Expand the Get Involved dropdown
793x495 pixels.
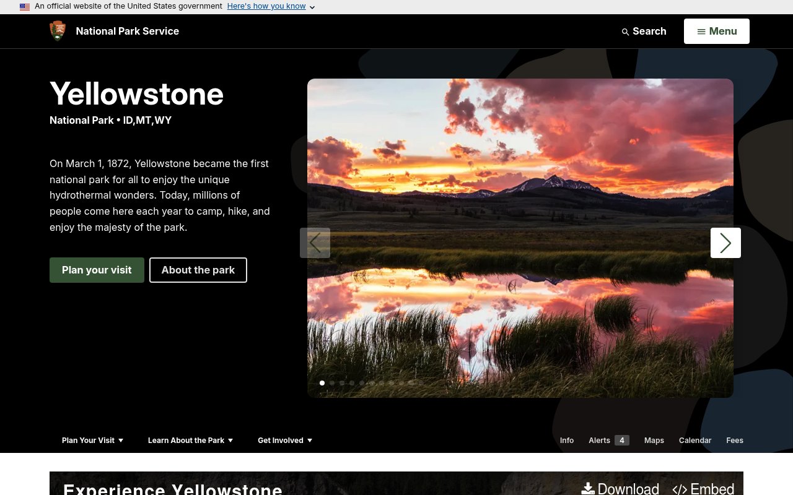click(x=285, y=441)
